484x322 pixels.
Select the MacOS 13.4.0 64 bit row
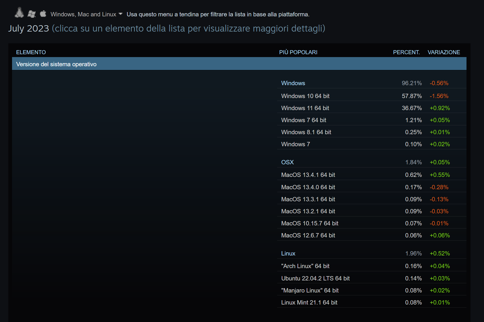(x=372, y=187)
